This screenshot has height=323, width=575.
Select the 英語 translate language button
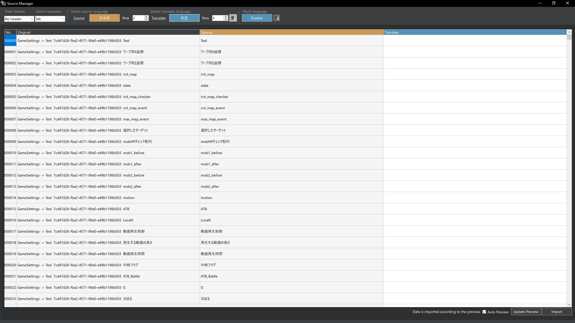tap(184, 18)
